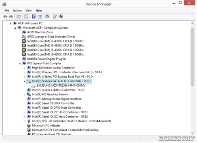Open the blue Help question-mark toolbar icon
This screenshot has width=197, height=143.
tap(34, 17)
